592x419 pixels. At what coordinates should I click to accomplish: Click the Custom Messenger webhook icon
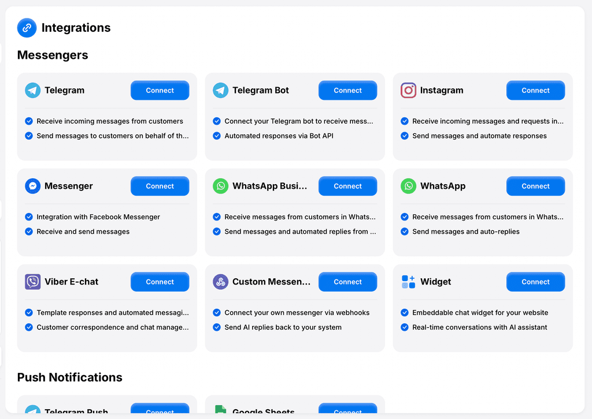[220, 282]
